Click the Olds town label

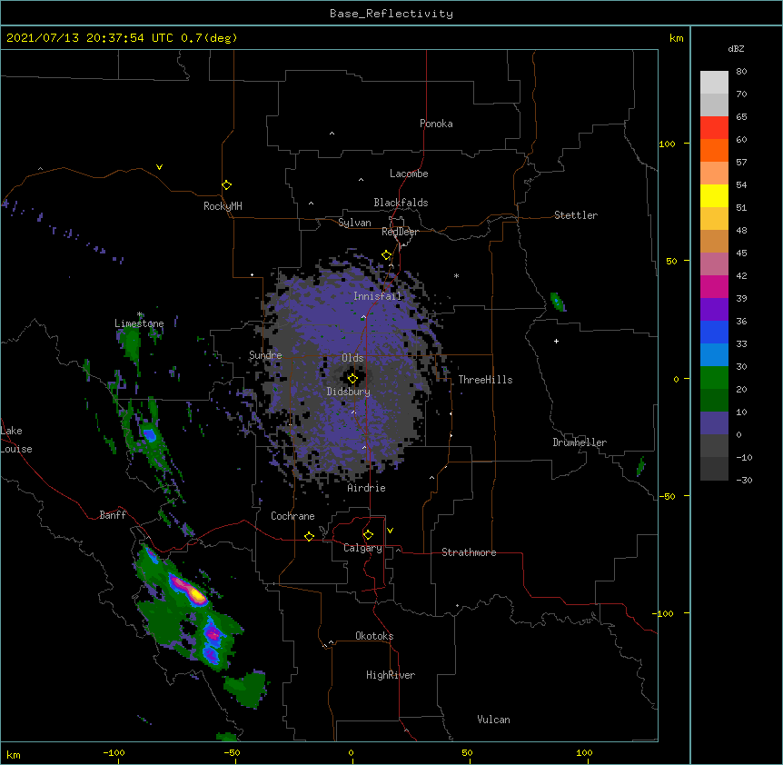[x=352, y=358]
